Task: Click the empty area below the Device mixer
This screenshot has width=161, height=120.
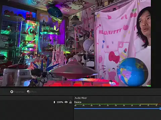Action: (117, 115)
